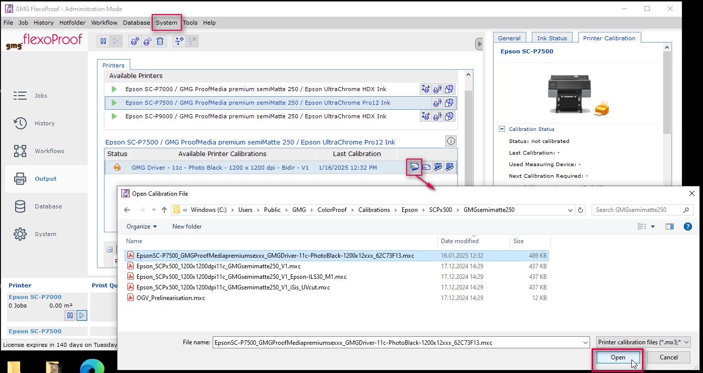
Task: Click the open calibration file icon in the GMG Driver row
Action: coord(415,167)
